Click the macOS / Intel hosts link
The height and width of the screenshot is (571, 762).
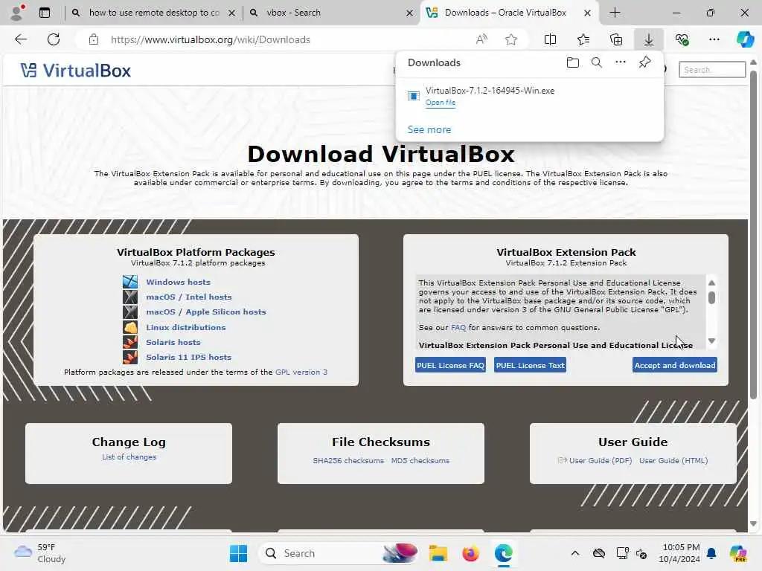(x=188, y=297)
